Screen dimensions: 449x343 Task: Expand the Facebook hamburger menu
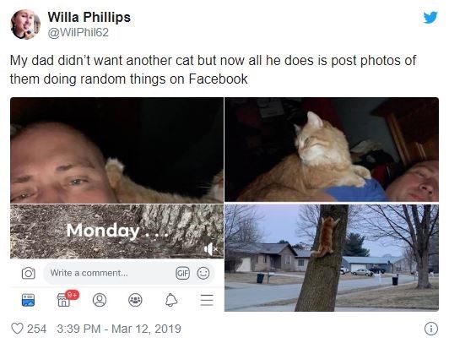click(x=207, y=300)
